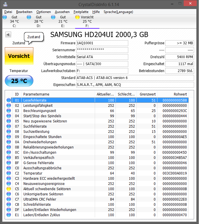Click the ID column header
The height and width of the screenshot is (224, 199).
point(17,94)
